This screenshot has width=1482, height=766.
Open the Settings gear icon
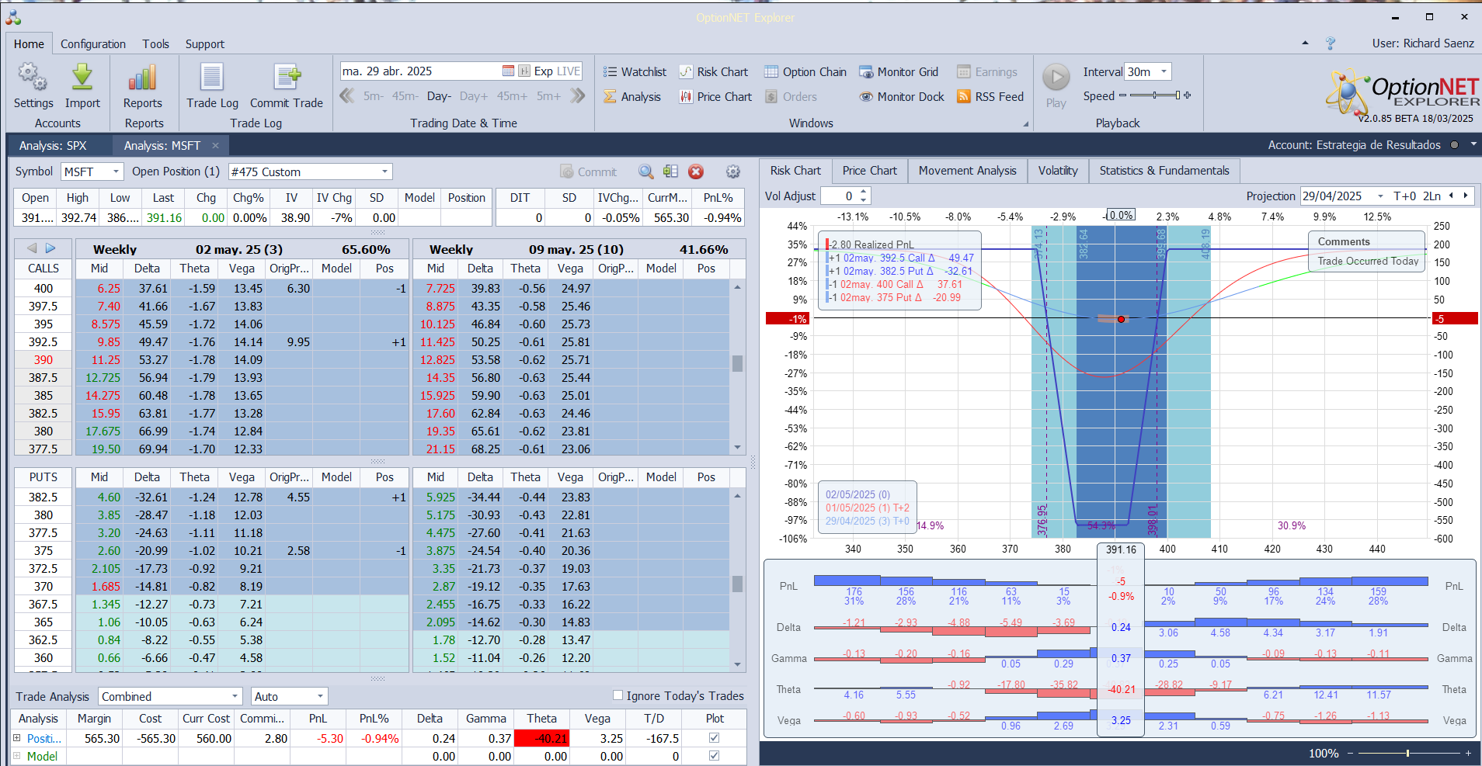coord(33,78)
